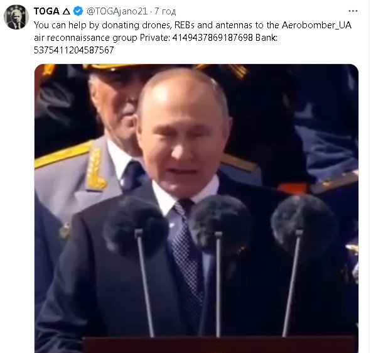Open the "7 год" timestamp link
This screenshot has width=371, height=353.
[x=165, y=11]
